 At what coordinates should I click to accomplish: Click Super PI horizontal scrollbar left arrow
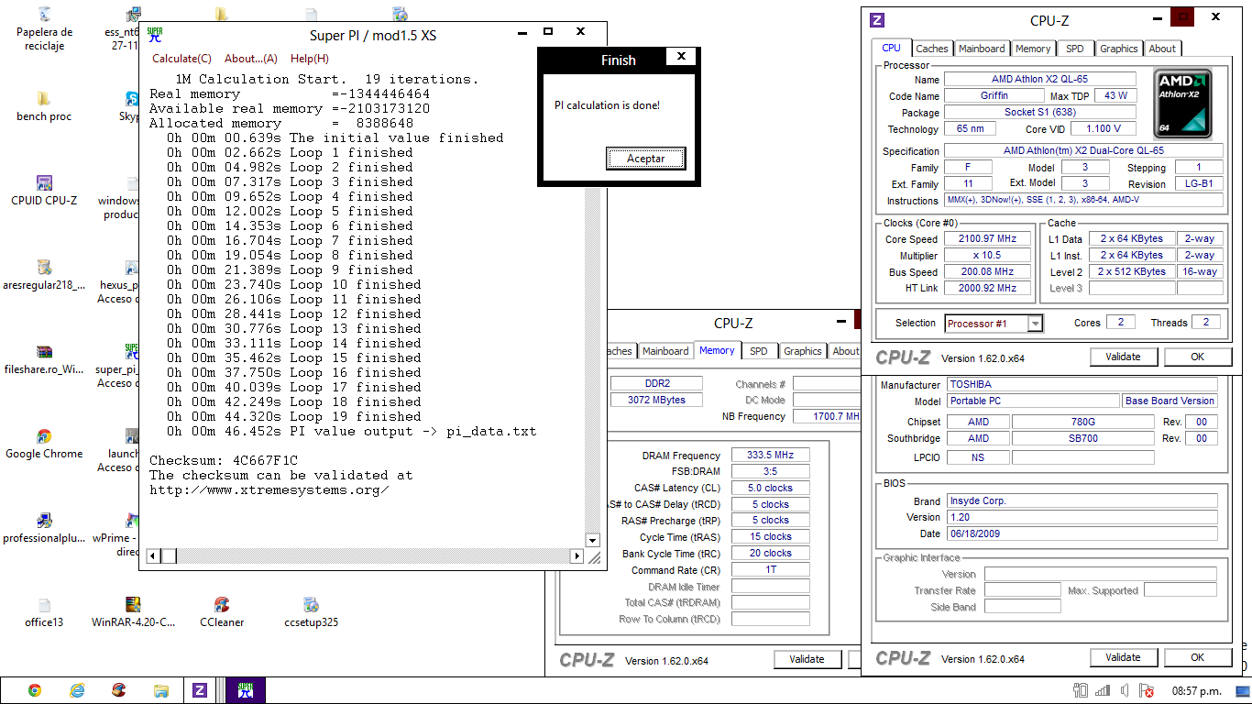(153, 555)
